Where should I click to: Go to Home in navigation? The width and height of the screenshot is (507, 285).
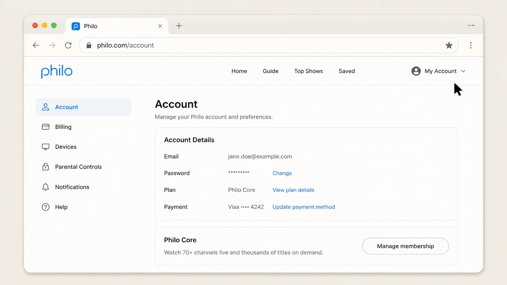(x=239, y=71)
